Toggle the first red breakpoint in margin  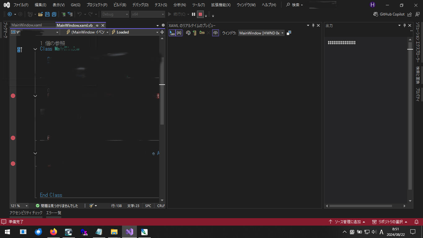tap(13, 96)
